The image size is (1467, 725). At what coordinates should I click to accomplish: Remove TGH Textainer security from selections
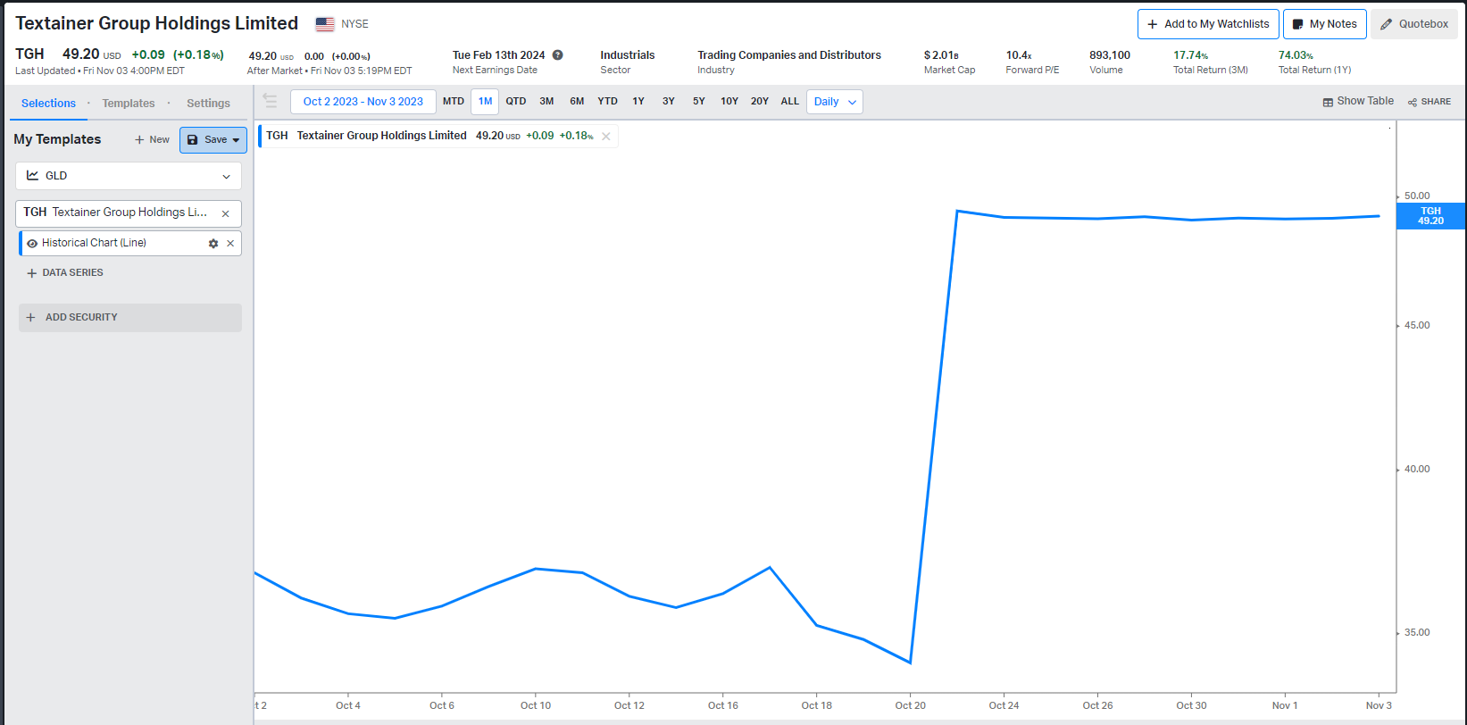click(x=226, y=213)
